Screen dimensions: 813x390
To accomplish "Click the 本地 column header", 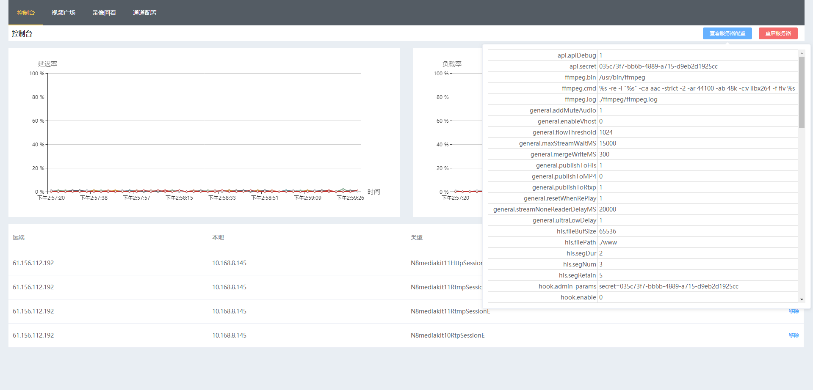I will tap(218, 237).
